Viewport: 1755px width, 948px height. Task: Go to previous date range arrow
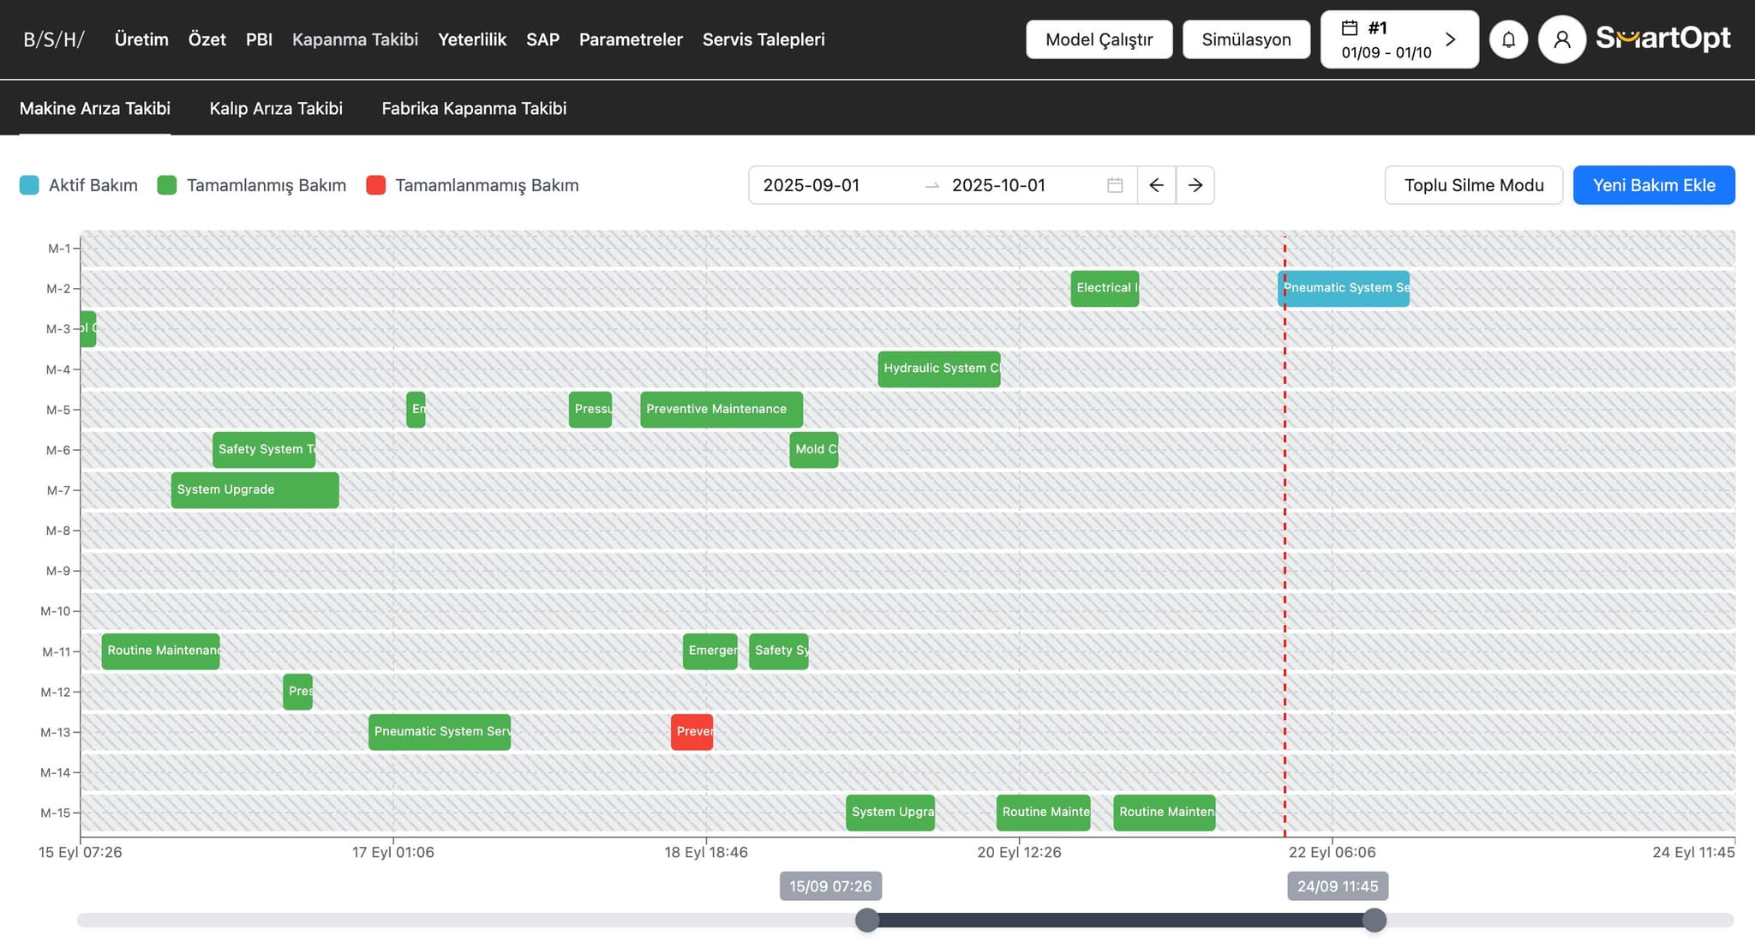coord(1156,185)
